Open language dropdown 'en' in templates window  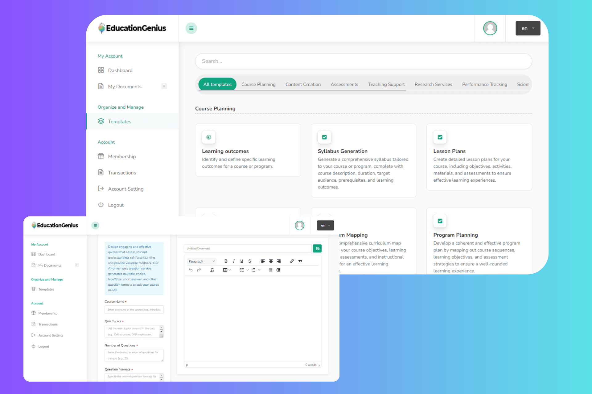528,28
